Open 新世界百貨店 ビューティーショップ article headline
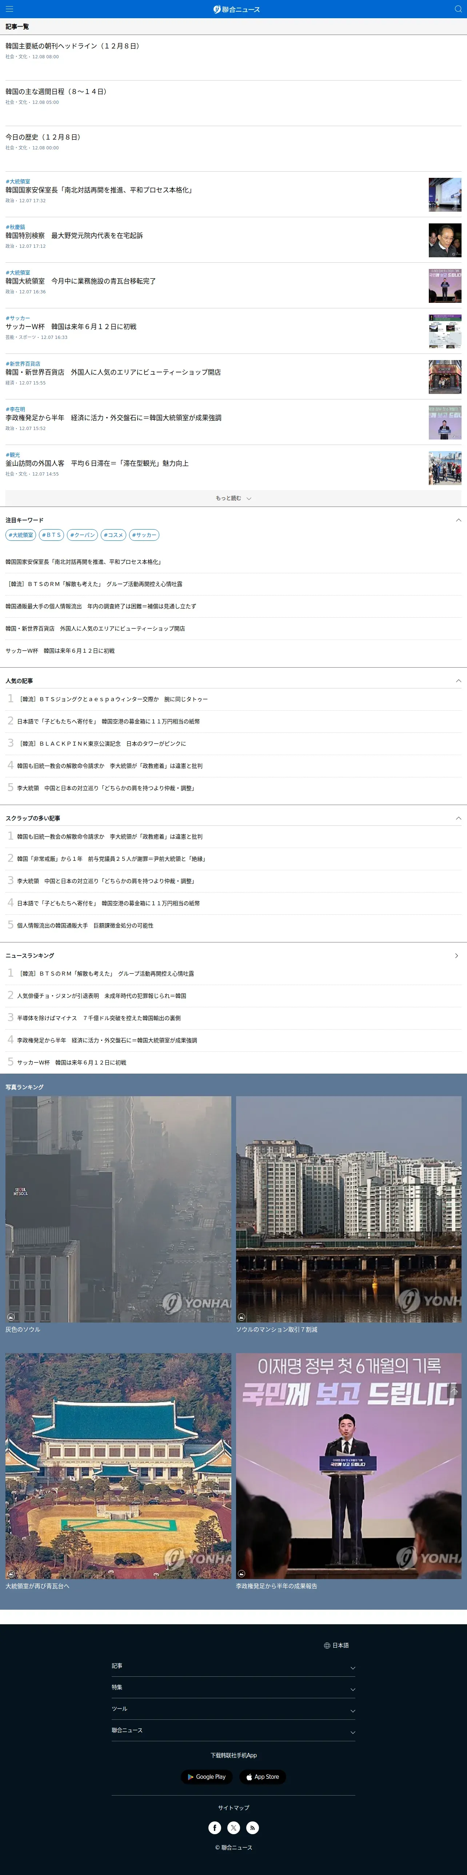467x1875 pixels. click(113, 372)
